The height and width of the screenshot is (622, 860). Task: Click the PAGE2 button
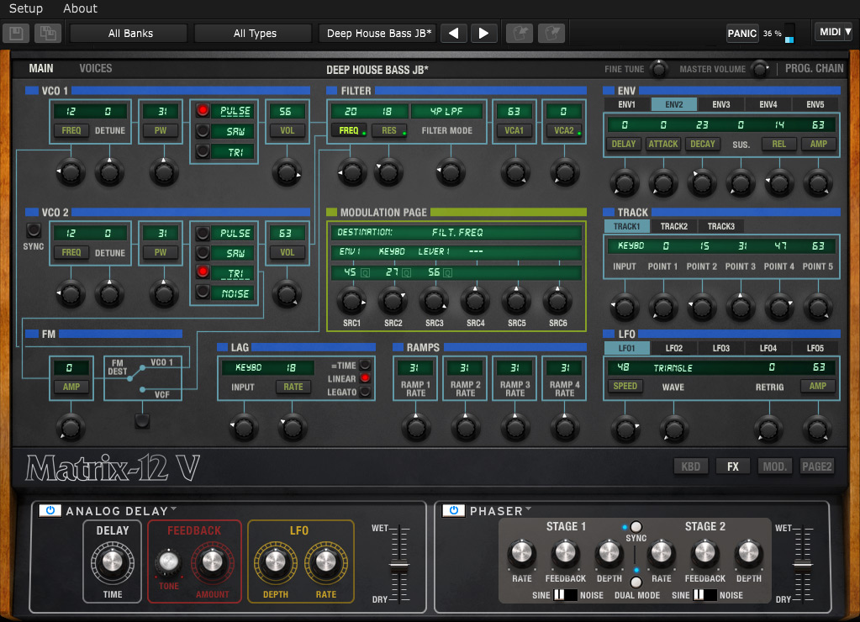[x=816, y=466]
